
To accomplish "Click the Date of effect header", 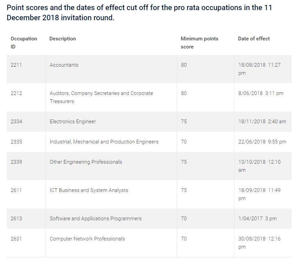I will tap(254, 39).
